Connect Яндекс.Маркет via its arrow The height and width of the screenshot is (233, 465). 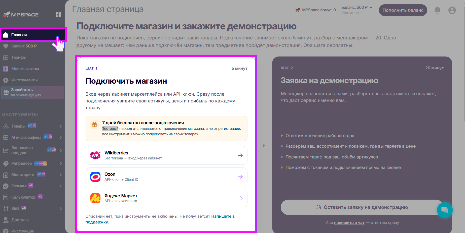[240, 198]
